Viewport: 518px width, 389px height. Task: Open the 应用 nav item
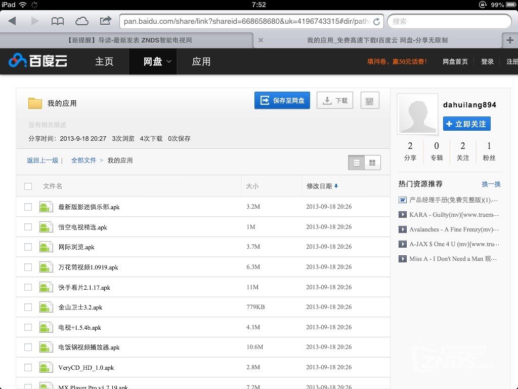[x=201, y=61]
